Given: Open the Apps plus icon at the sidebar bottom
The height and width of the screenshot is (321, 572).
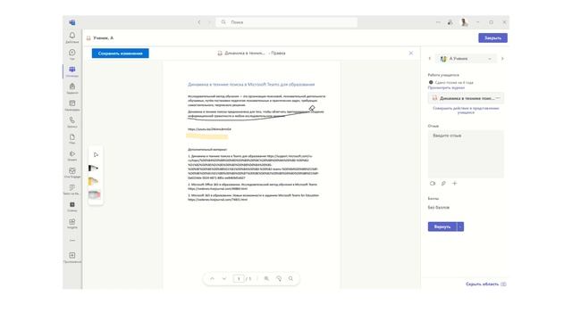Looking at the screenshot, I should 72,257.
